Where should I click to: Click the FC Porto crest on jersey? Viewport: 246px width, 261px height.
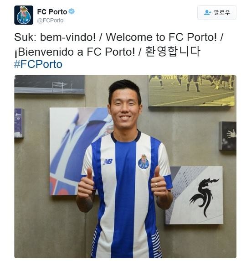click(x=143, y=162)
